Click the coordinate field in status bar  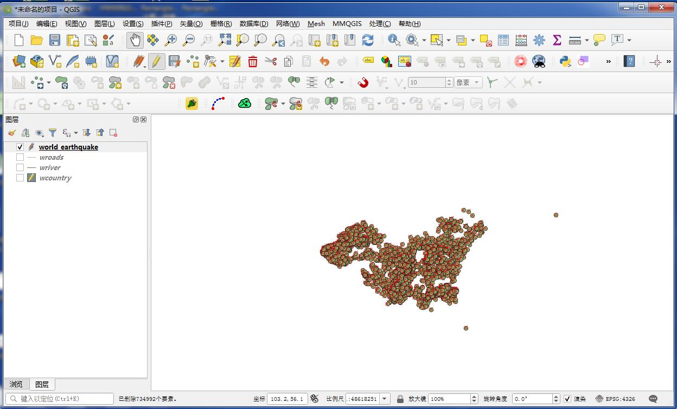pyautogui.click(x=288, y=399)
